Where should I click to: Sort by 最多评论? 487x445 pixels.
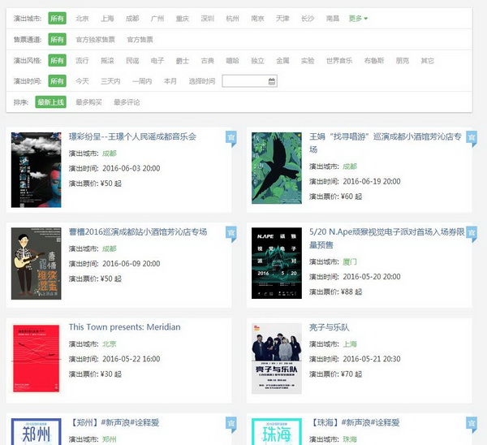[127, 102]
